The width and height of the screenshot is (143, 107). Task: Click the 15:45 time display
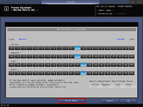[x=6, y=105]
